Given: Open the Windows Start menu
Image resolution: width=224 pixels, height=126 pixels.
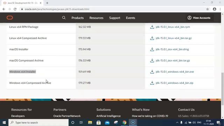Looking at the screenshot, I should [4, 122].
